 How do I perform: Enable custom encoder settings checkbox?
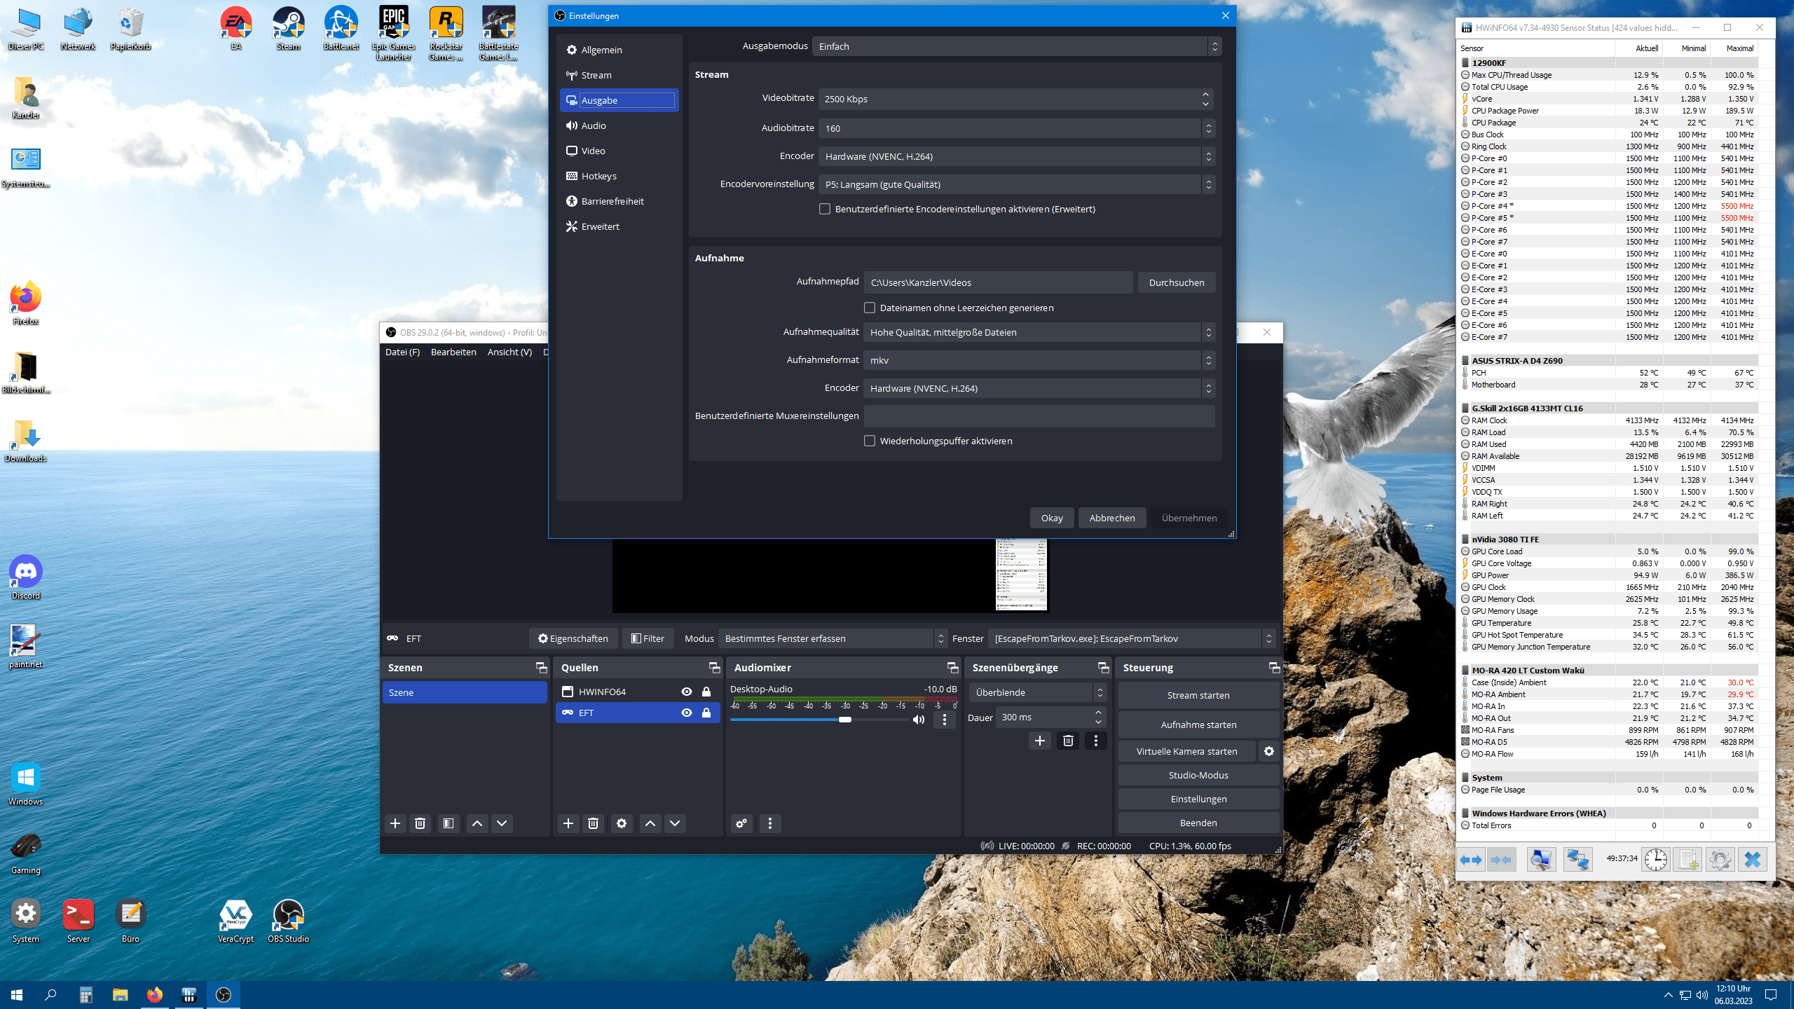[x=825, y=209]
